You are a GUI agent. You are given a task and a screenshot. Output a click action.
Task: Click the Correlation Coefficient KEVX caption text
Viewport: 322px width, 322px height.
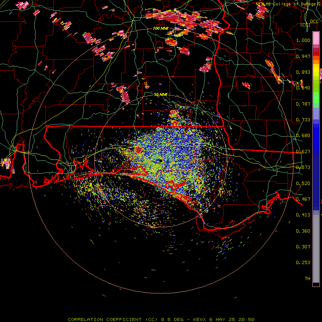[161, 319]
